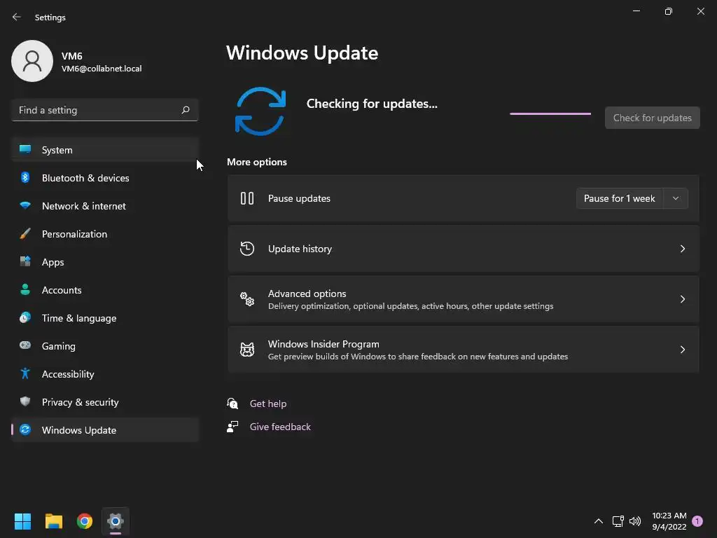The width and height of the screenshot is (717, 538).
Task: Click the Give feedback link
Action: tap(280, 427)
